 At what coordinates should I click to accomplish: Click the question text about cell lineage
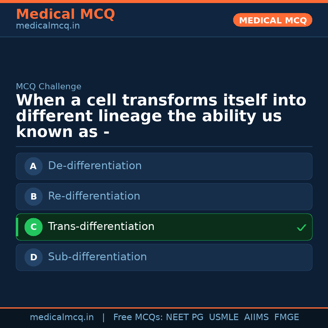pos(161,116)
